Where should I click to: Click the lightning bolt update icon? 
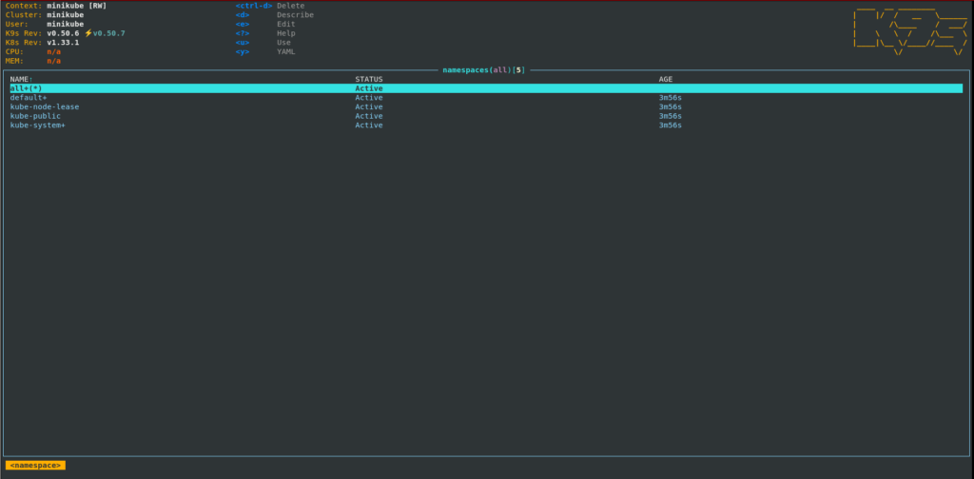(88, 33)
